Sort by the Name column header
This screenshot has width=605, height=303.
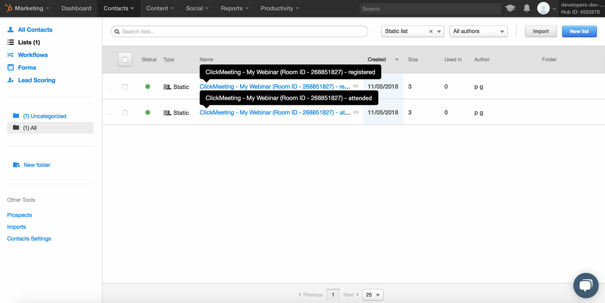(206, 59)
